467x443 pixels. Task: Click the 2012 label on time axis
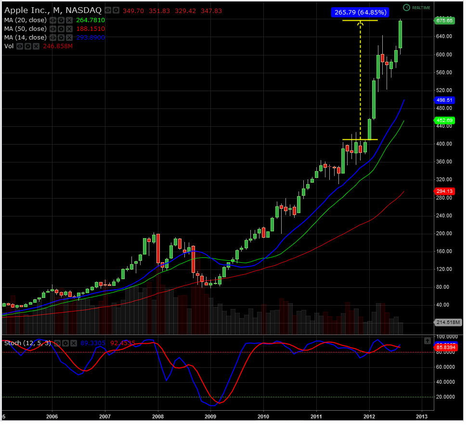pos(369,416)
